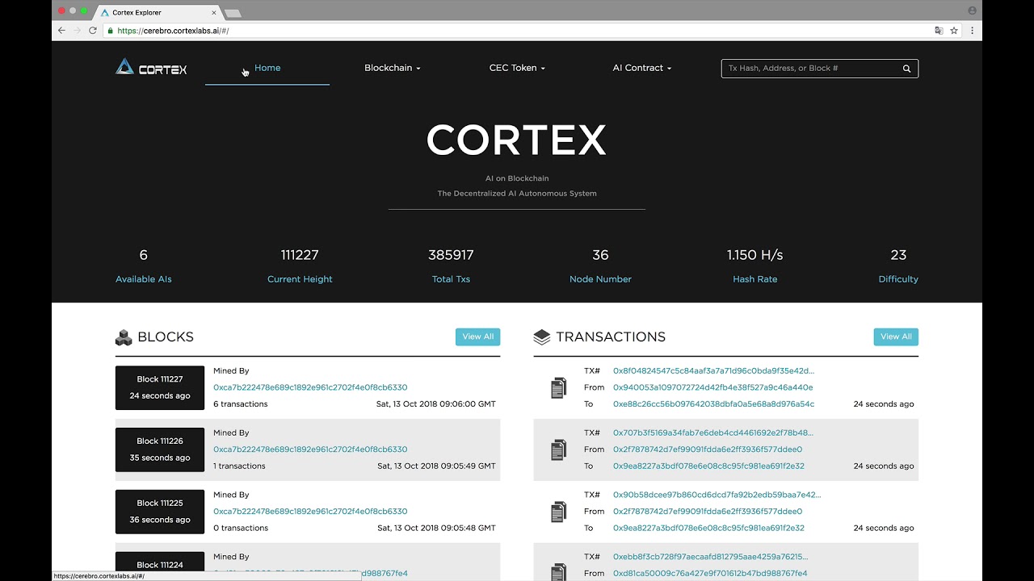Click the browser address bar URL
This screenshot has width=1034, height=581.
pos(173,31)
